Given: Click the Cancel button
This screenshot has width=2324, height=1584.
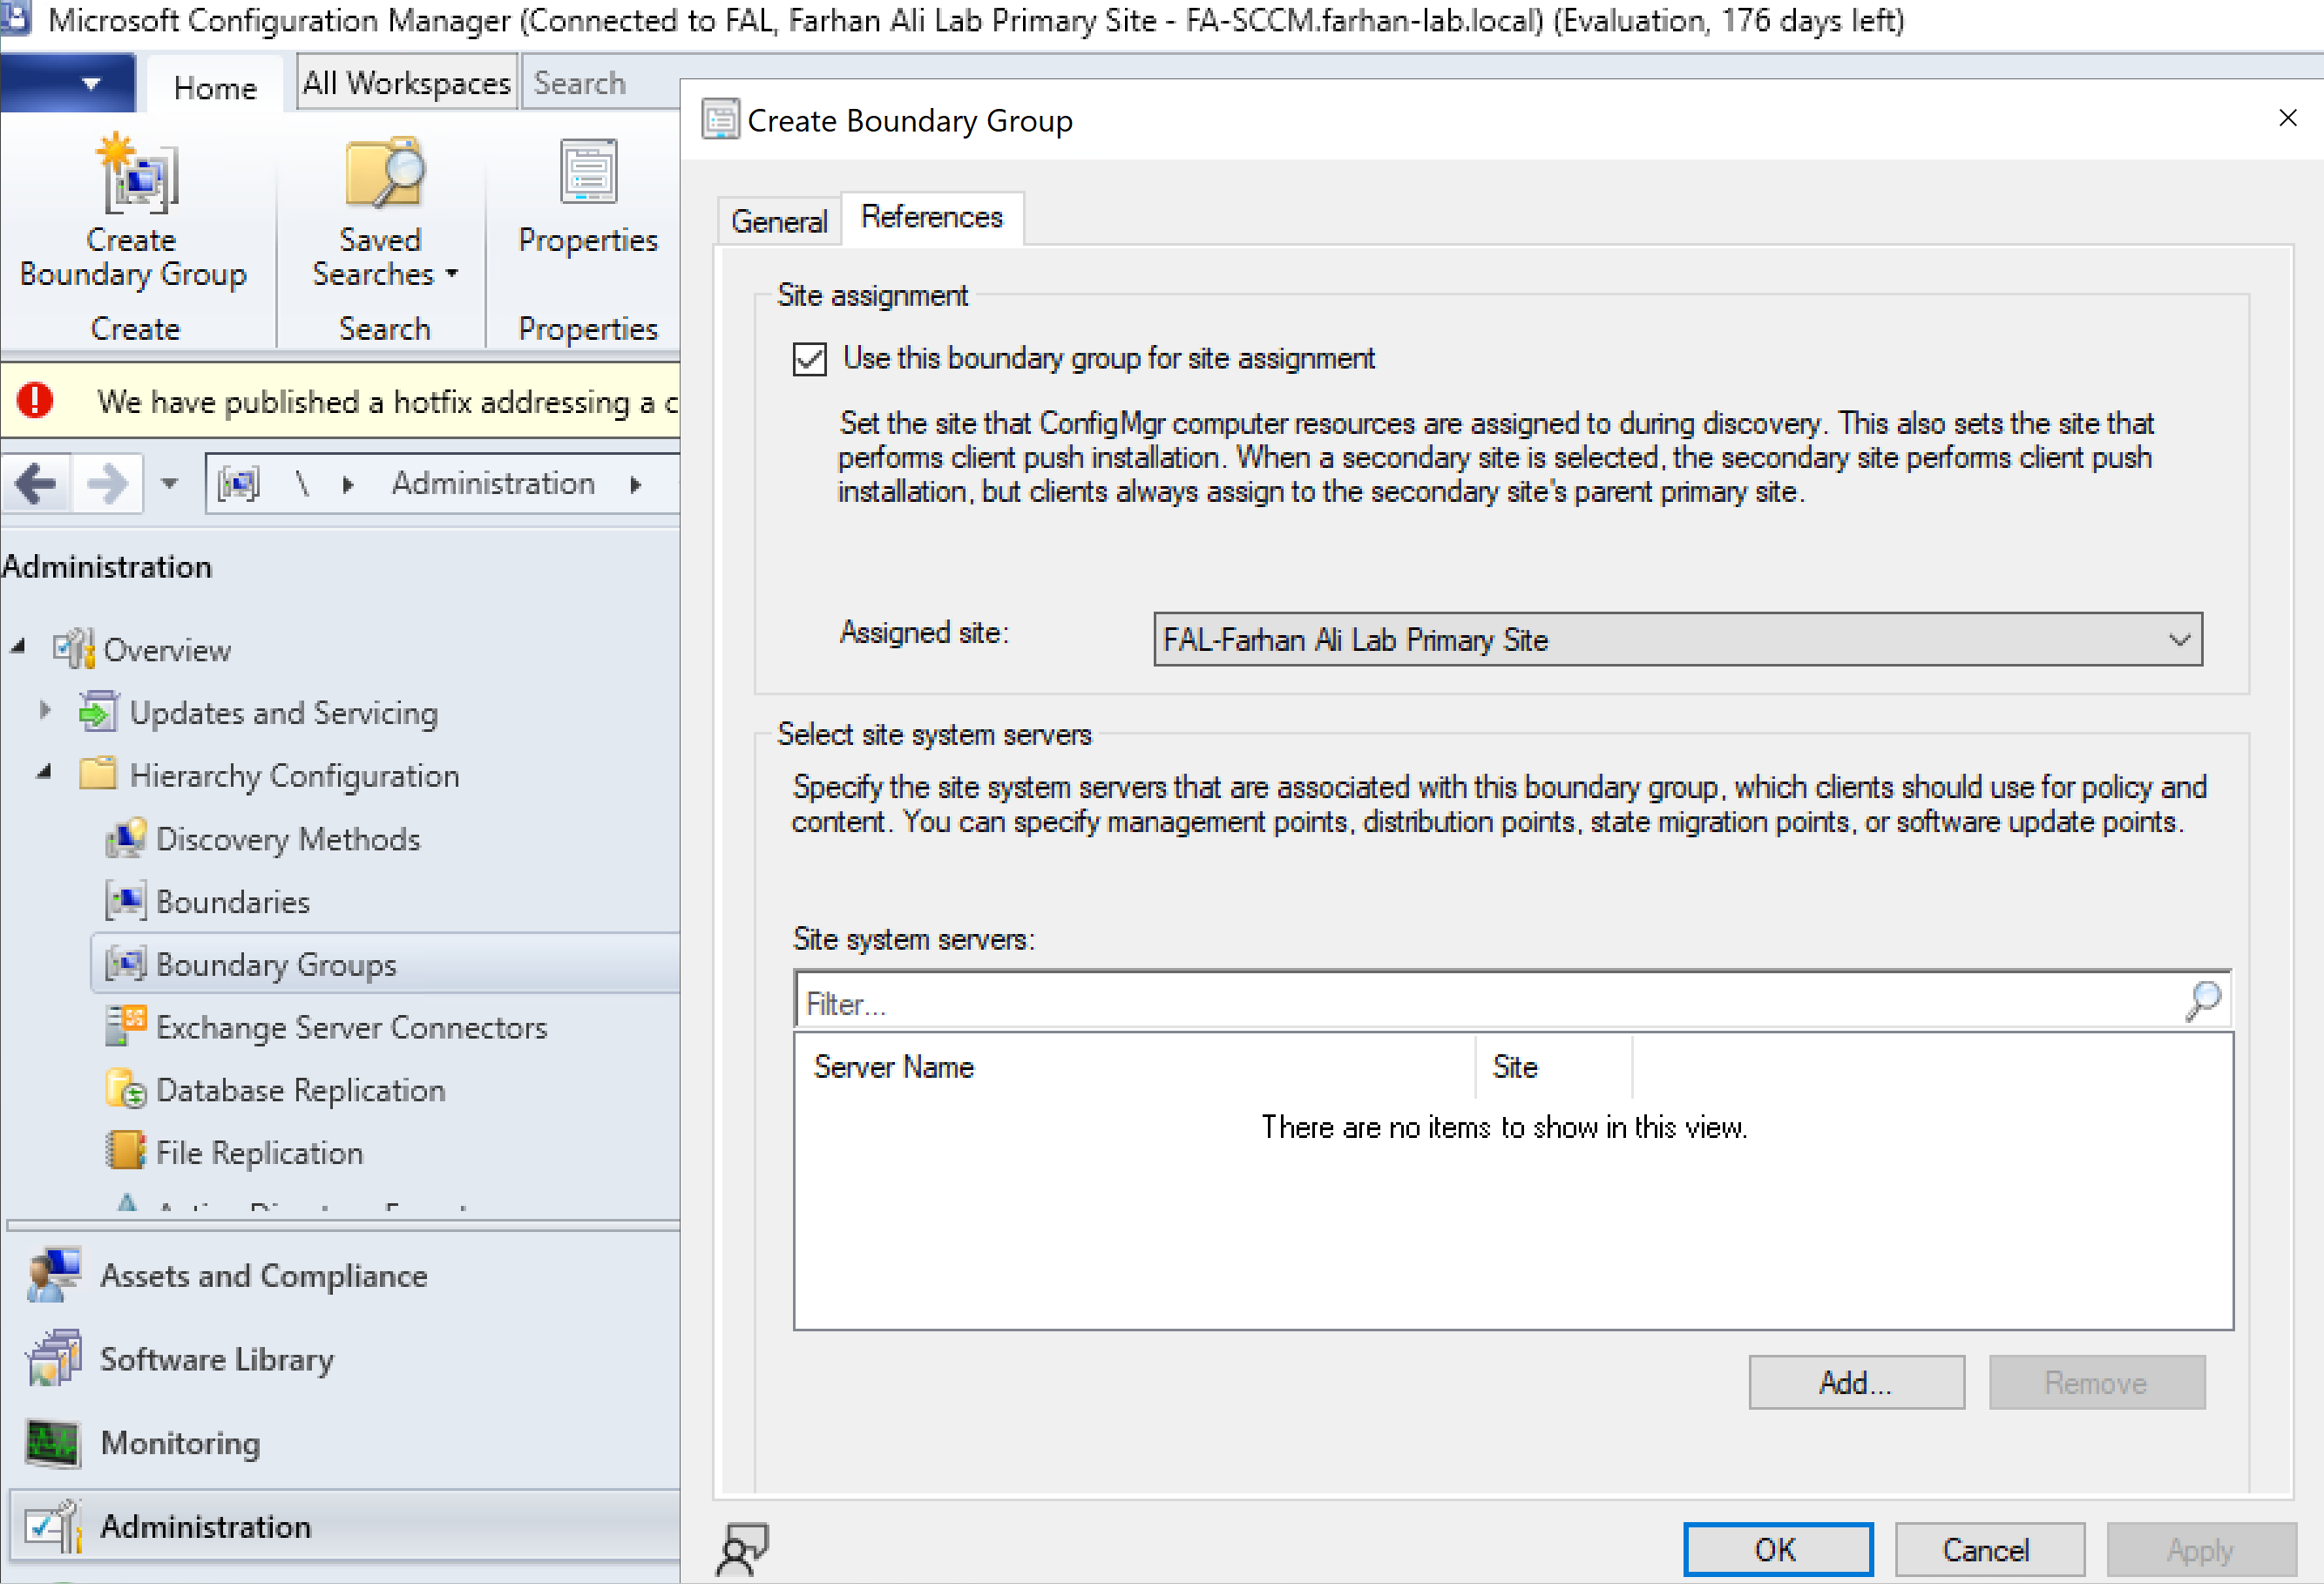Looking at the screenshot, I should tap(1988, 1550).
